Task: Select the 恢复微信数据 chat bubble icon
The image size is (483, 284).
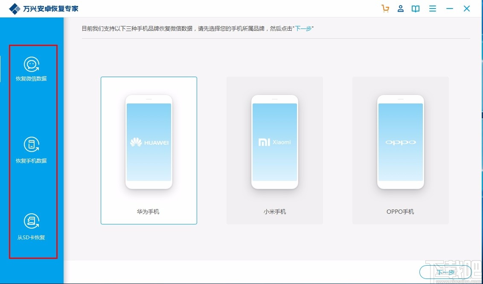Action: (x=32, y=65)
